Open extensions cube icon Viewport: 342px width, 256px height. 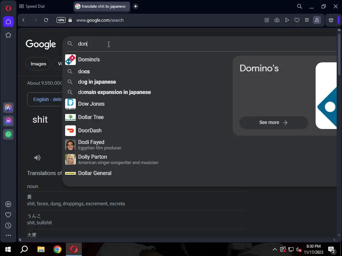(331, 20)
